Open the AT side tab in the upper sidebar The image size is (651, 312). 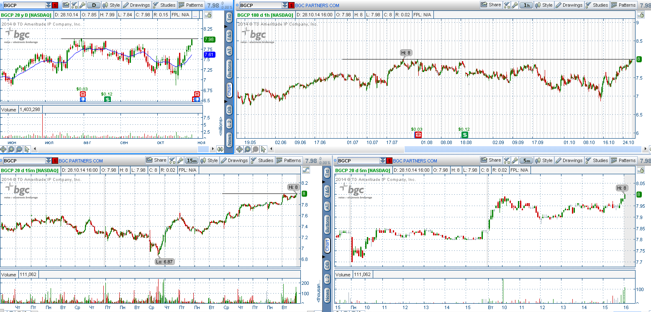(229, 51)
